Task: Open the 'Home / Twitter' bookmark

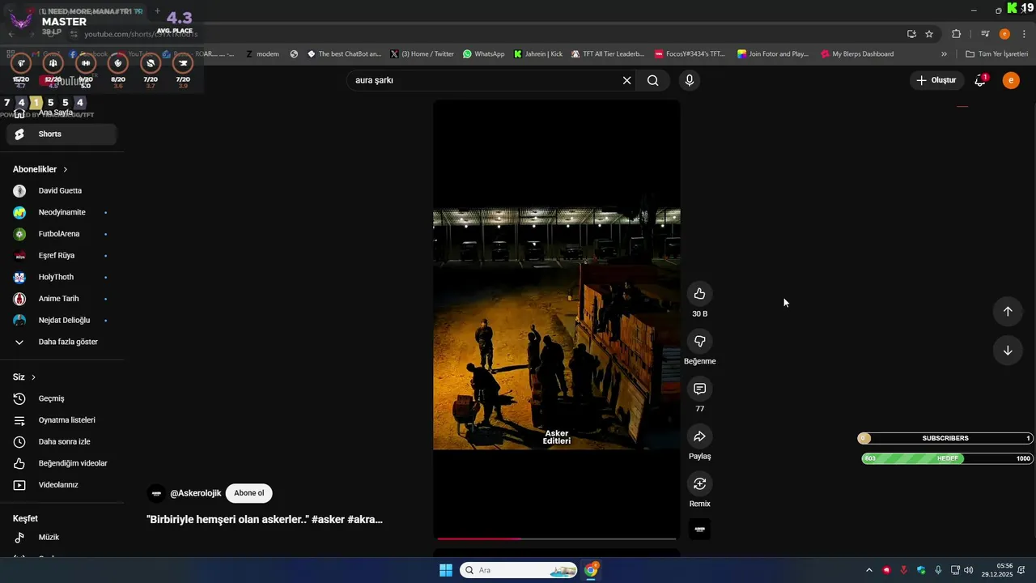Action: pyautogui.click(x=422, y=54)
